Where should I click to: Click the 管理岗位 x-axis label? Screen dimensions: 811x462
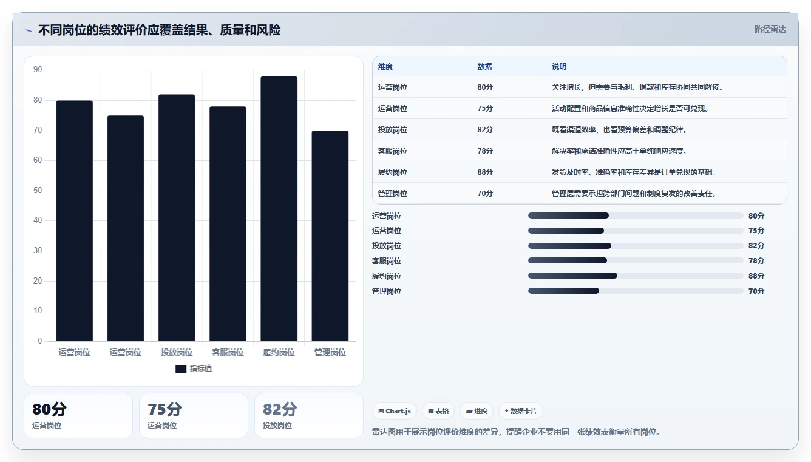tap(330, 352)
